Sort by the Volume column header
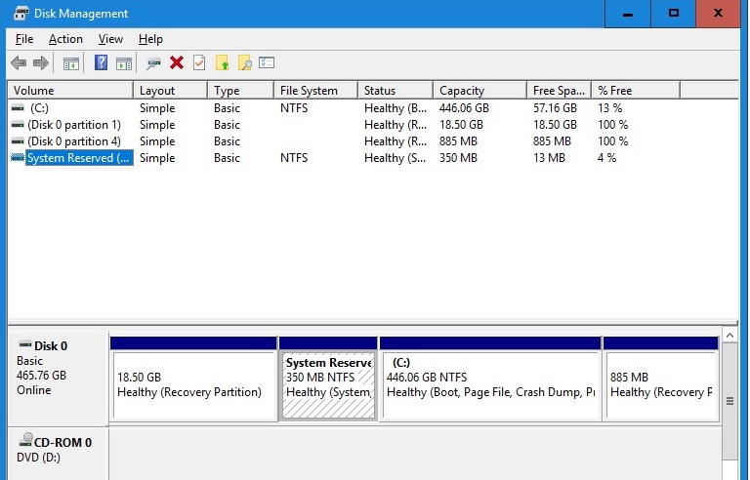This screenshot has height=480, width=750. pyautogui.click(x=70, y=91)
